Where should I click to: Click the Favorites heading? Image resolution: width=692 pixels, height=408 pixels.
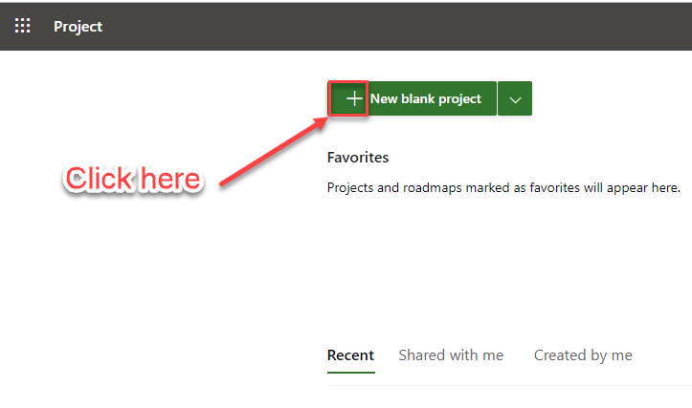pyautogui.click(x=358, y=158)
